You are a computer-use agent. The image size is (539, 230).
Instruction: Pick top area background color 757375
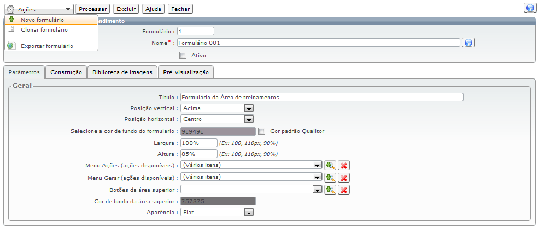pos(218,201)
